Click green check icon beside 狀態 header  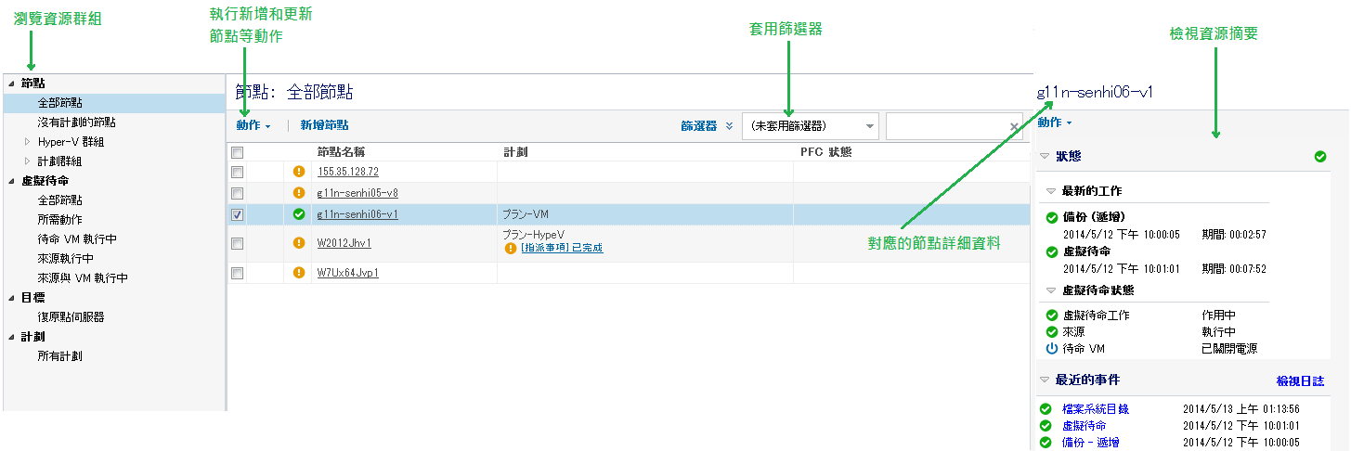[1320, 157]
